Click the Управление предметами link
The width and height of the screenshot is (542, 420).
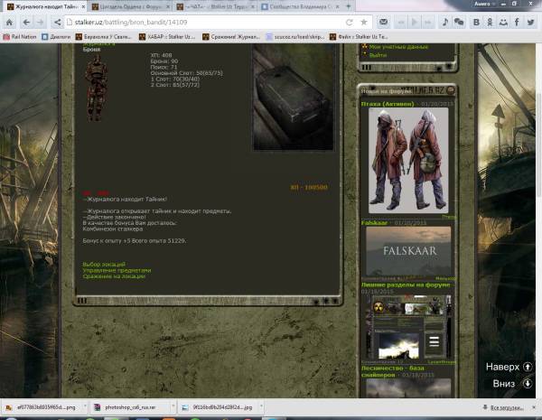click(x=117, y=270)
